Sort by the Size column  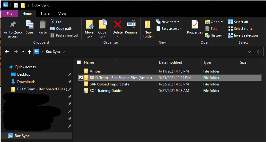click(243, 62)
